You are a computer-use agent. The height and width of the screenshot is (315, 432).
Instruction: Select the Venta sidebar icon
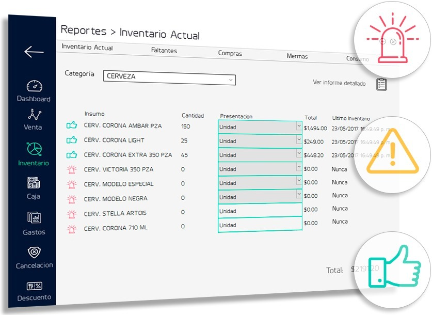[x=33, y=119]
